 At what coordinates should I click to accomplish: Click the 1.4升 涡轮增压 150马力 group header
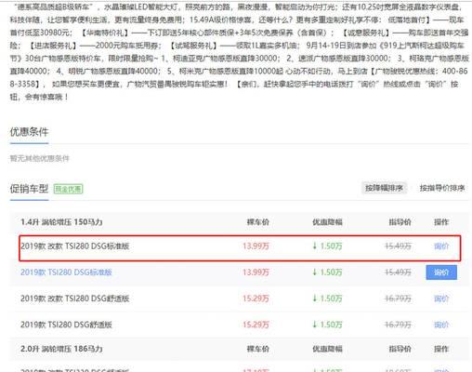pos(61,222)
